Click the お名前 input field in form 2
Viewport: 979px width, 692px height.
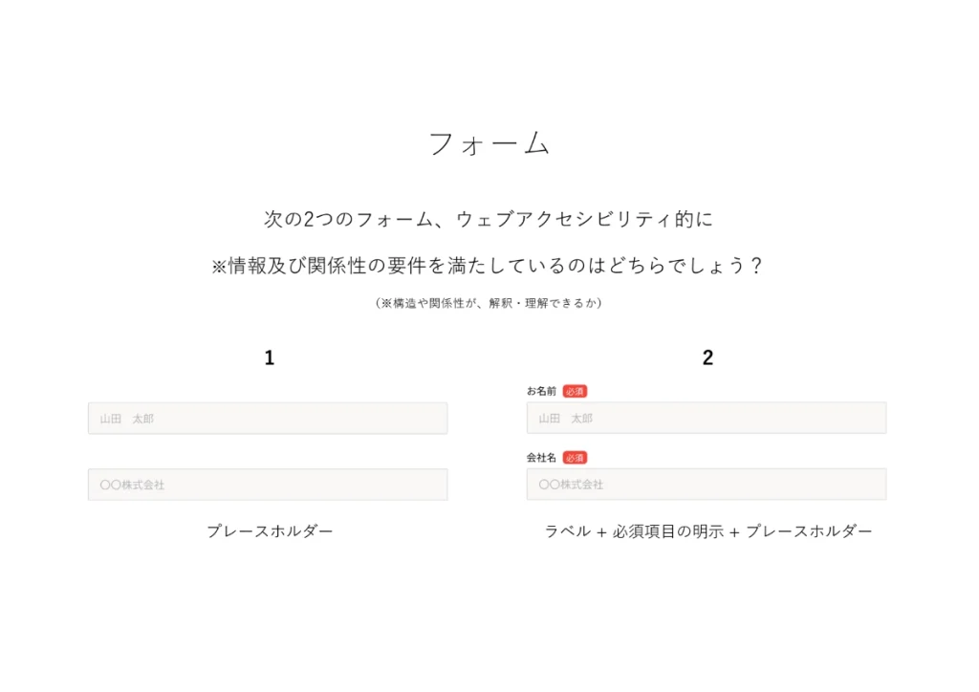[x=707, y=418]
